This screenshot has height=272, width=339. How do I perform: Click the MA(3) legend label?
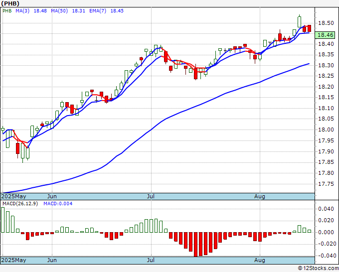22,11
